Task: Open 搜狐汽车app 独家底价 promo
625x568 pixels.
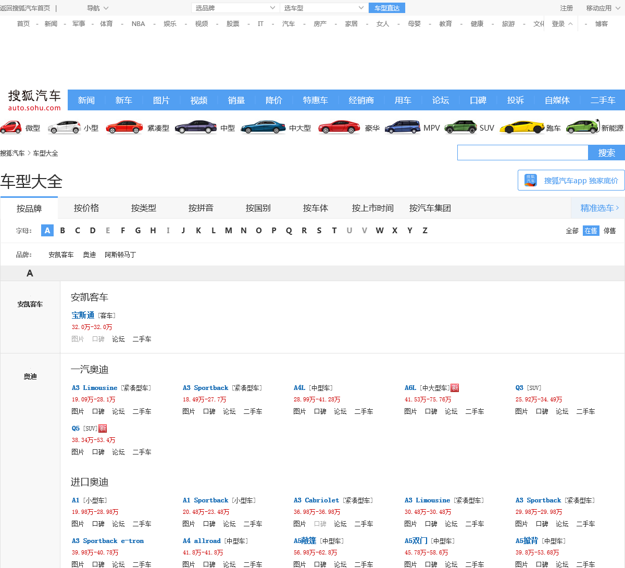Action: (x=571, y=180)
